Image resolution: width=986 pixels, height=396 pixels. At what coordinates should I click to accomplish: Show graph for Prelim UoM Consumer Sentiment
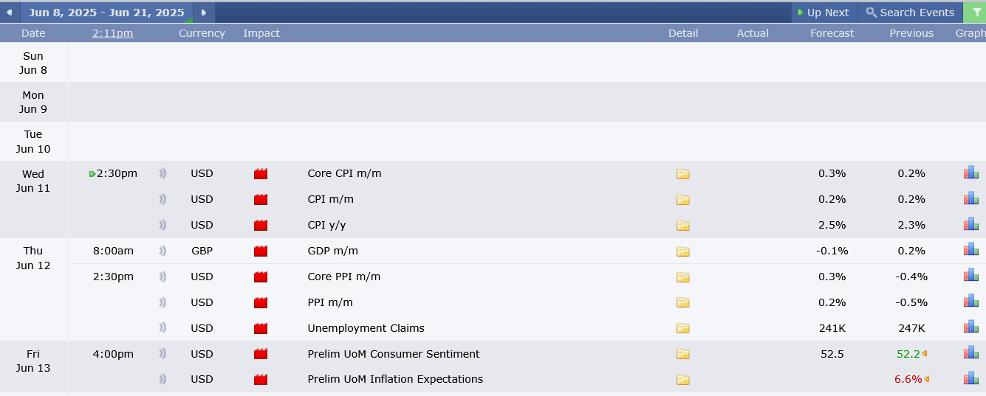point(970,352)
